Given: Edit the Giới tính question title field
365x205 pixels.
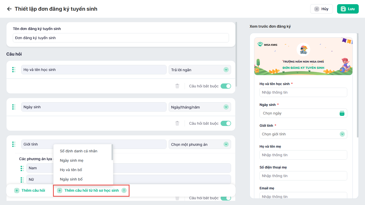Looking at the screenshot, I should pyautogui.click(x=94, y=144).
